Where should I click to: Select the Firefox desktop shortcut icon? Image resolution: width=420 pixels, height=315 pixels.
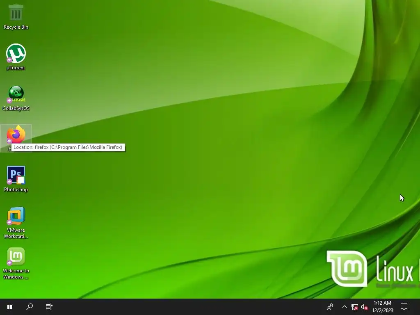(16, 135)
